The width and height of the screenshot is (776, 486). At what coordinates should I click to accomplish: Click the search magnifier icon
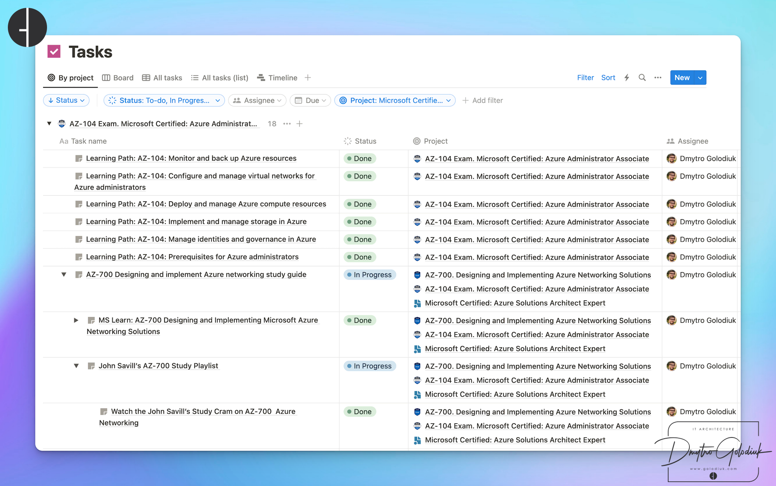click(642, 78)
